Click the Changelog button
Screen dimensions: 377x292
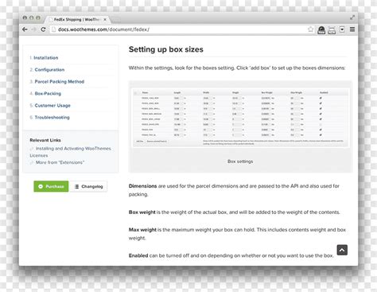(88, 186)
